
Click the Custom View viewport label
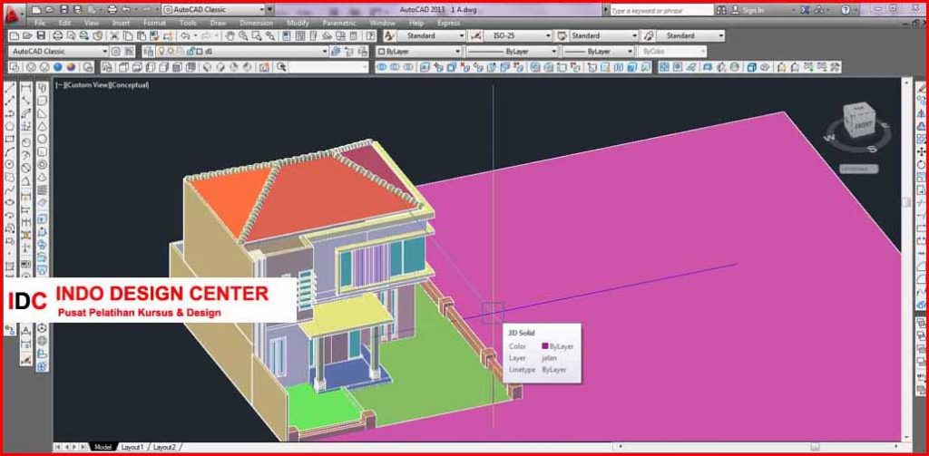[x=88, y=85]
